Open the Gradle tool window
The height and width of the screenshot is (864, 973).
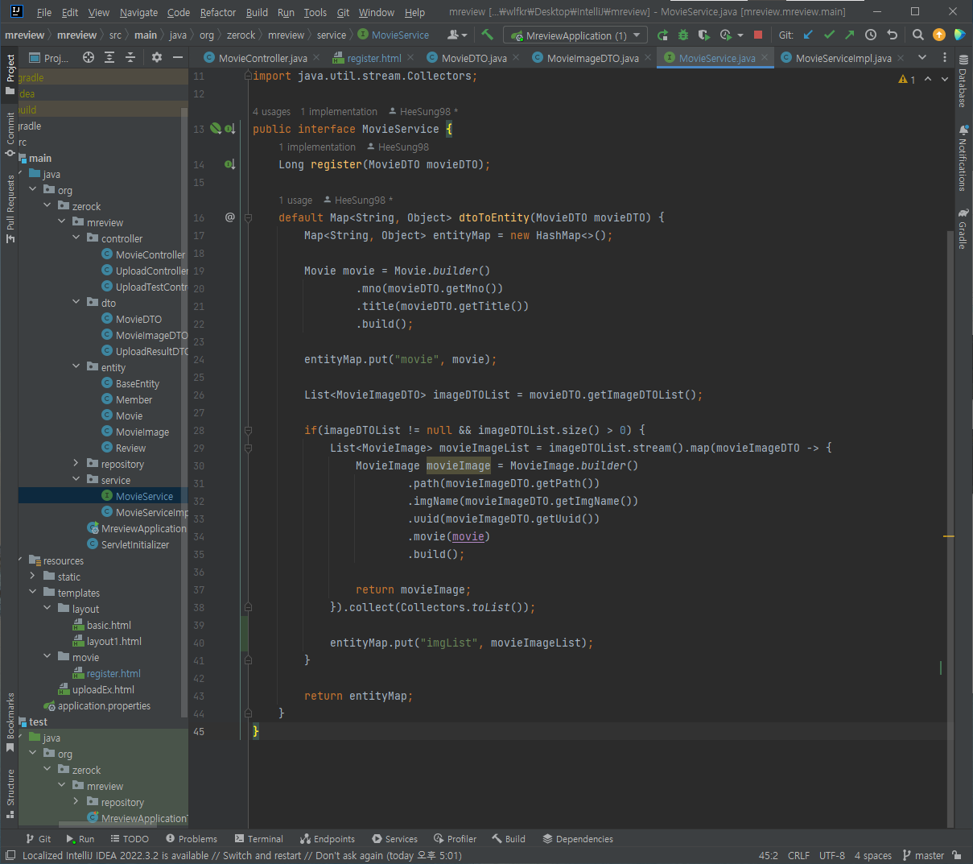(x=963, y=229)
